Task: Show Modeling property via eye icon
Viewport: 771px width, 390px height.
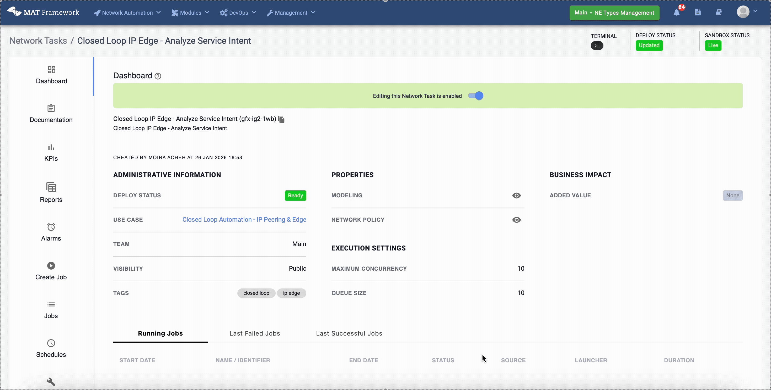Action: pos(516,196)
